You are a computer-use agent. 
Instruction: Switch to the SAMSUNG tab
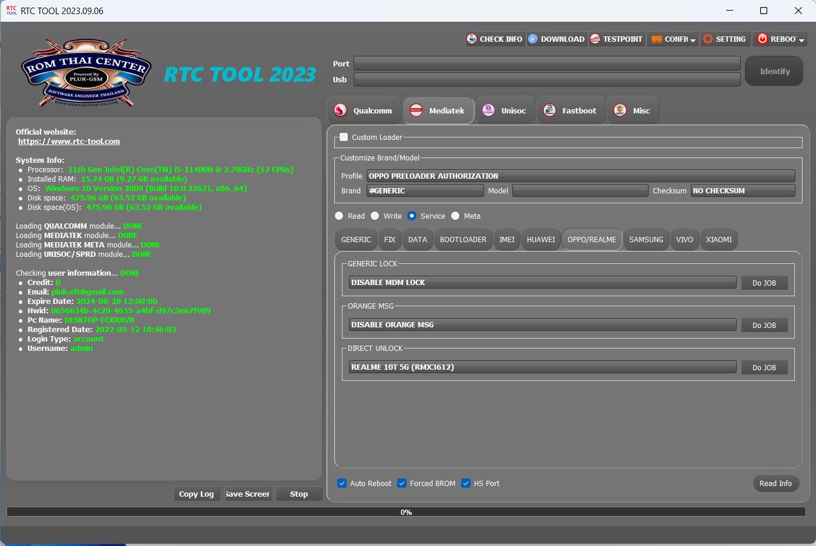pos(646,240)
